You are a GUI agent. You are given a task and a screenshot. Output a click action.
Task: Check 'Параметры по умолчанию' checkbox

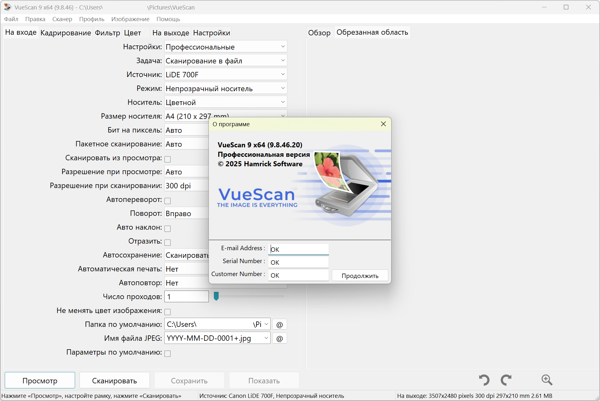(168, 353)
